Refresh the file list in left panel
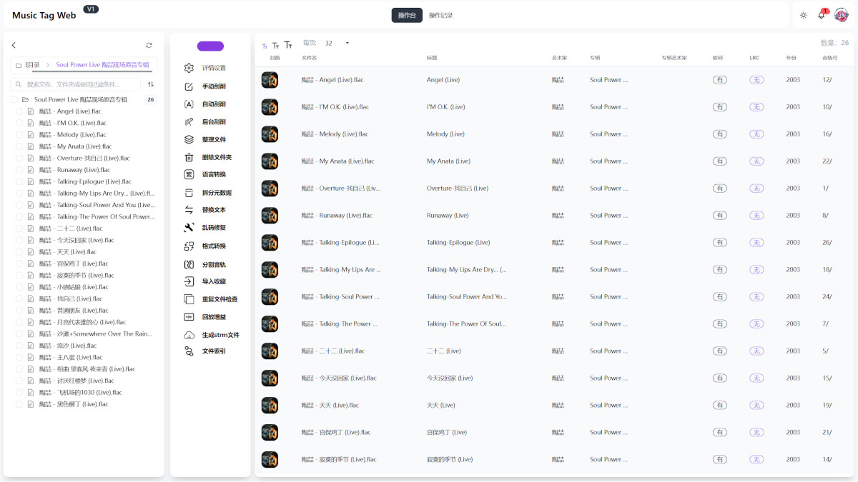This screenshot has width=858, height=482. [149, 45]
